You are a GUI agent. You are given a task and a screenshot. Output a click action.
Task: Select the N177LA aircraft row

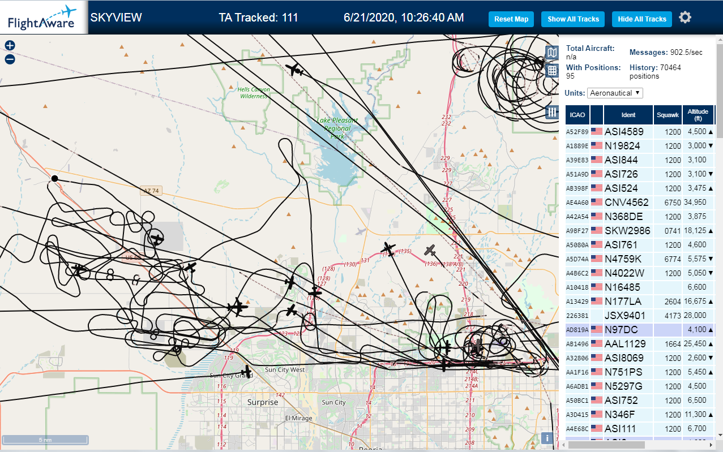click(640, 302)
